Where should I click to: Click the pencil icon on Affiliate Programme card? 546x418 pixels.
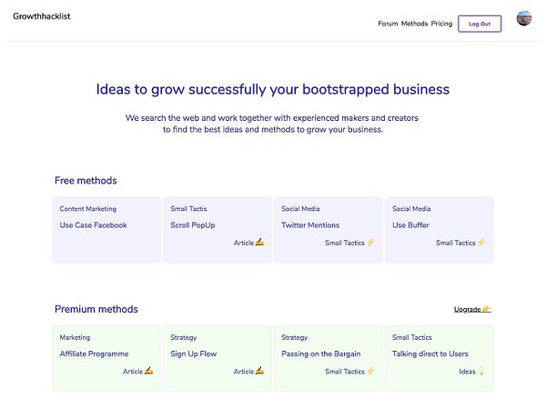point(149,371)
